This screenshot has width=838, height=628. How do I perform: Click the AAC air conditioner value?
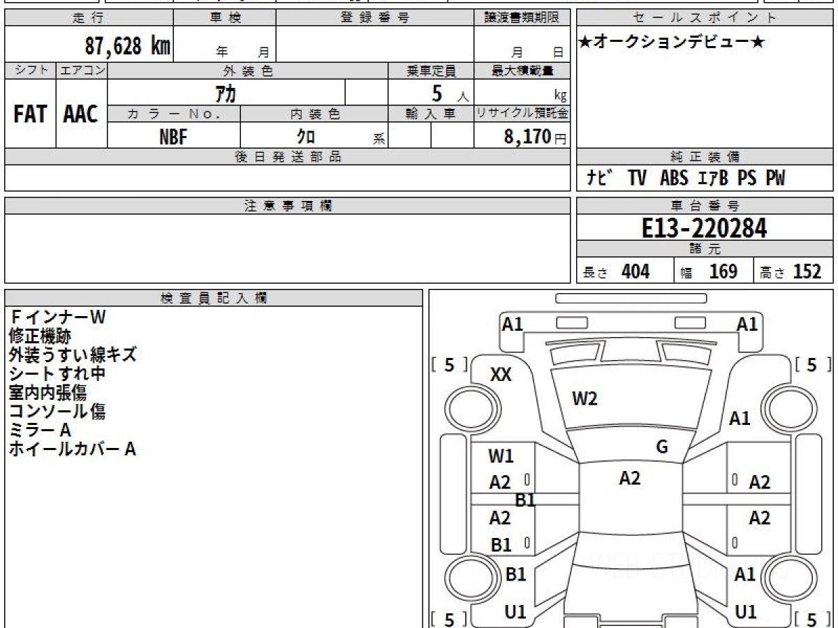81,114
